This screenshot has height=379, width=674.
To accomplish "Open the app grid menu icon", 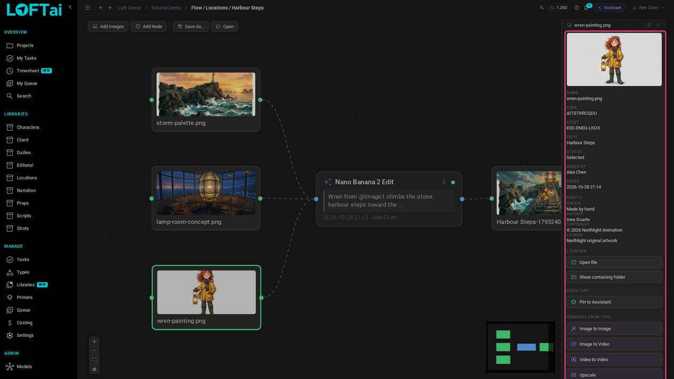I will 87,8.
